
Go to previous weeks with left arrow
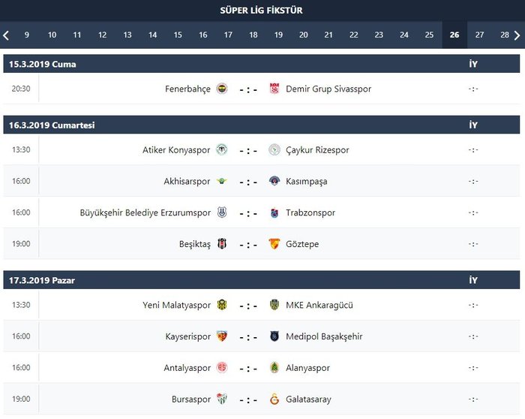click(6, 35)
